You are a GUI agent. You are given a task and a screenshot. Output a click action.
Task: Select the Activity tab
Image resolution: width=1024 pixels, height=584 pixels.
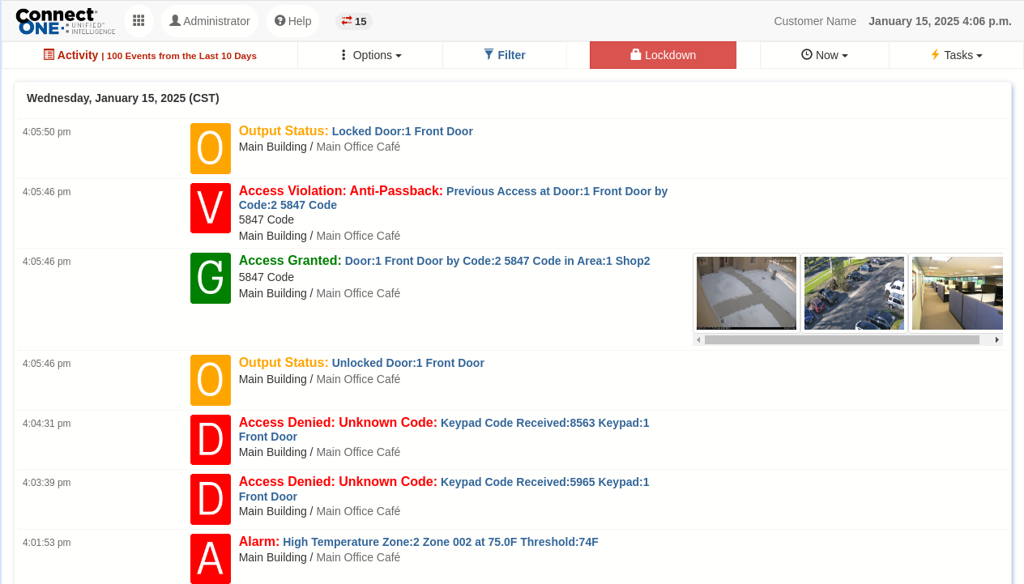(150, 55)
